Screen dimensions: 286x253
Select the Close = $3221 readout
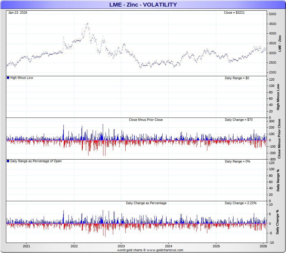(234, 13)
